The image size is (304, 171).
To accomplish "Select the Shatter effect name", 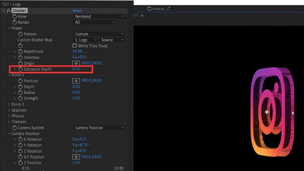I will click(x=19, y=11).
